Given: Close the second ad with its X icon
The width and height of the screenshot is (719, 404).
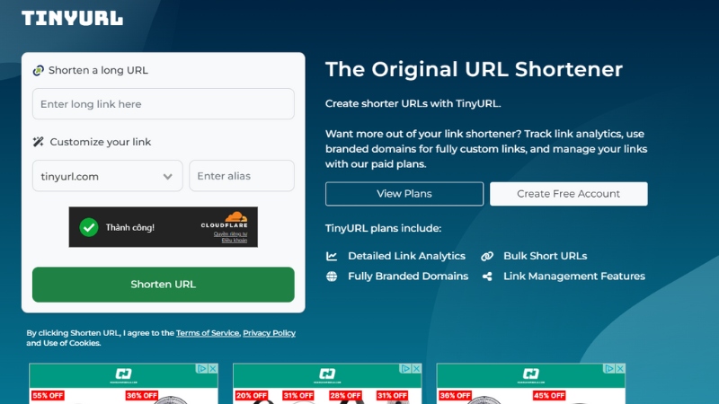Looking at the screenshot, I should pos(416,368).
